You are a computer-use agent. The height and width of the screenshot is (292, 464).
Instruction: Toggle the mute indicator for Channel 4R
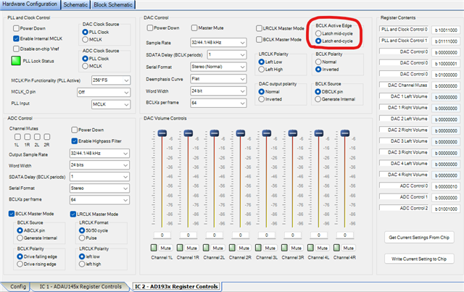pos(336,248)
